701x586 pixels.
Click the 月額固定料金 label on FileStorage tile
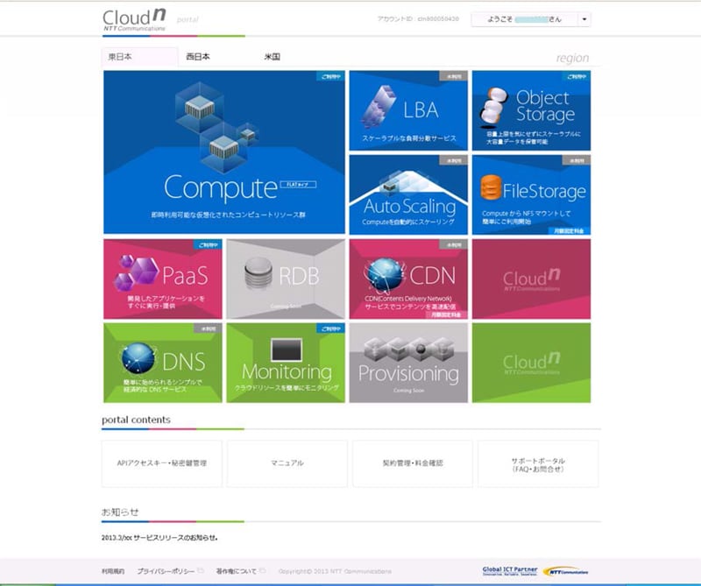click(x=569, y=230)
